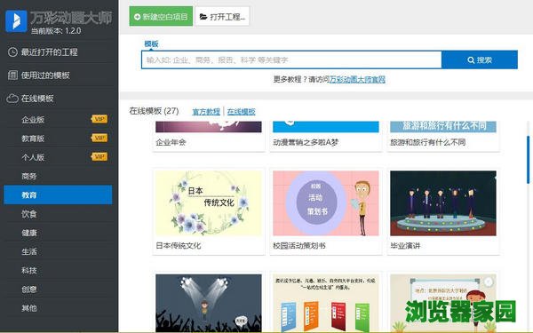
Task: Click the VIP badge on 教育版
Action: tap(99, 138)
